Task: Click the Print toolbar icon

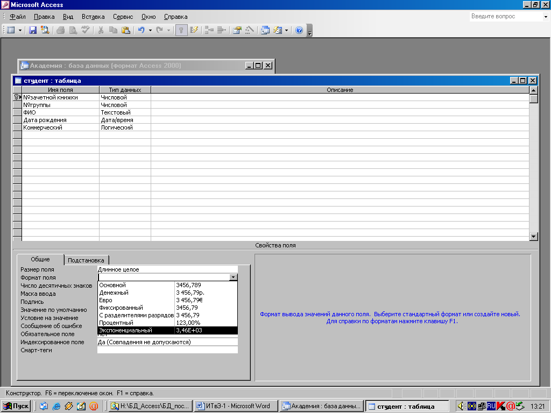Action: pos(61,30)
